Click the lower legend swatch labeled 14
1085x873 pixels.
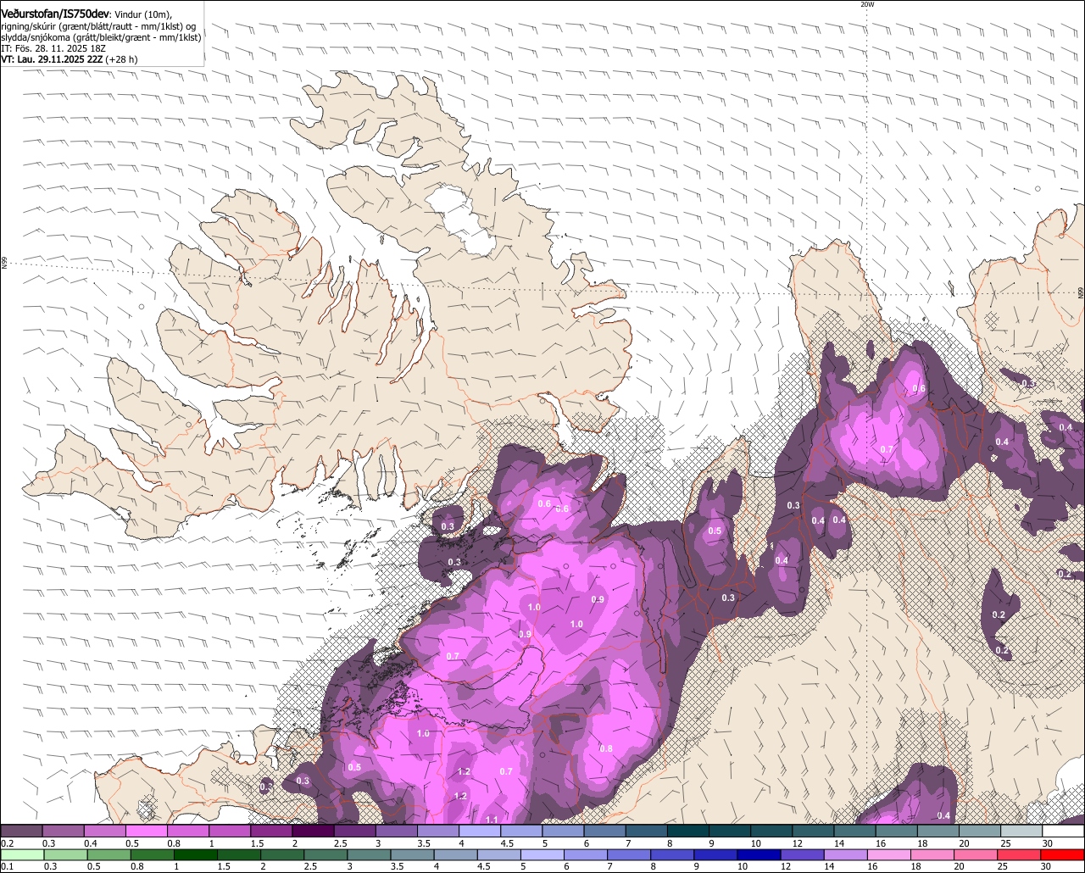pos(844,855)
